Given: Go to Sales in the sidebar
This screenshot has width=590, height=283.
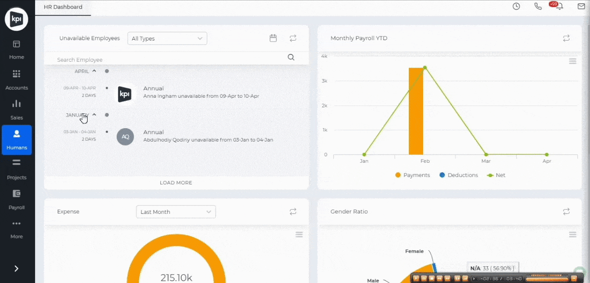Looking at the screenshot, I should [17, 110].
